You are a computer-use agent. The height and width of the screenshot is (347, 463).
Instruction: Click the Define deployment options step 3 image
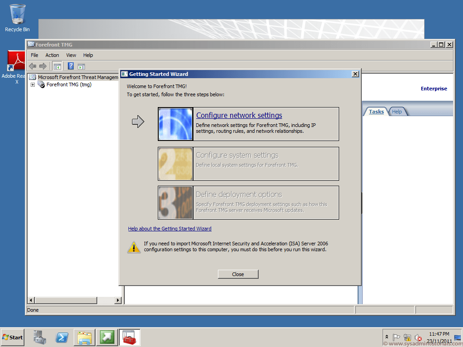(175, 202)
